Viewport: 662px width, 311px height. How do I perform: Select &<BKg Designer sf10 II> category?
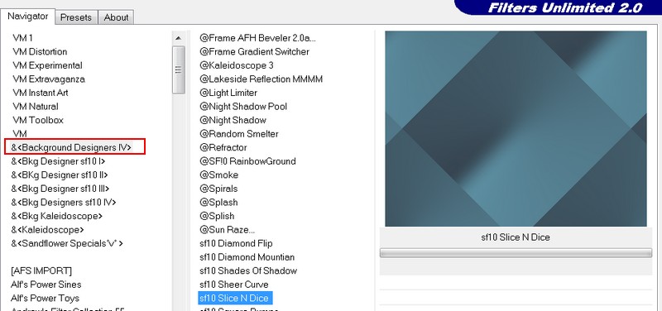59,175
